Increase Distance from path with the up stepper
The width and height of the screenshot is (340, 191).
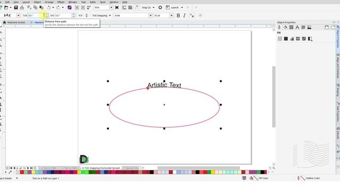coord(47,14)
